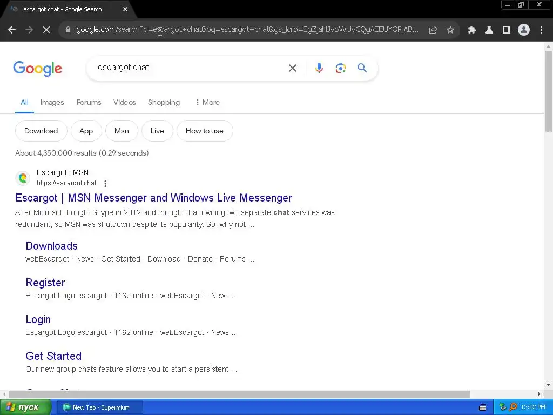This screenshot has width=553, height=415.
Task: Search by image with Google Lens
Action: tap(341, 68)
